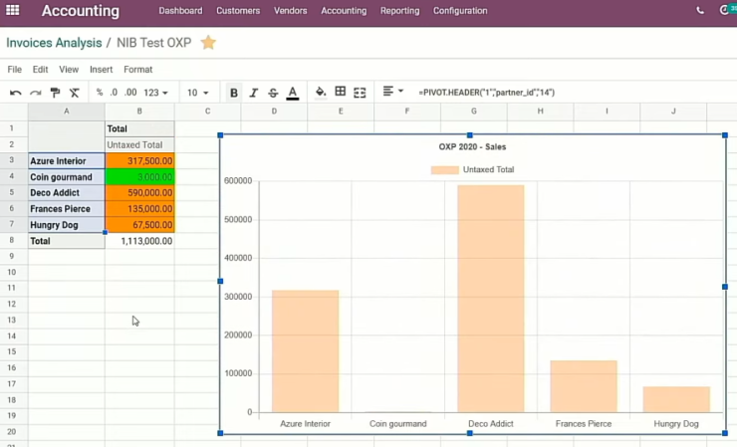Click the phone icon in top bar

pos(700,10)
